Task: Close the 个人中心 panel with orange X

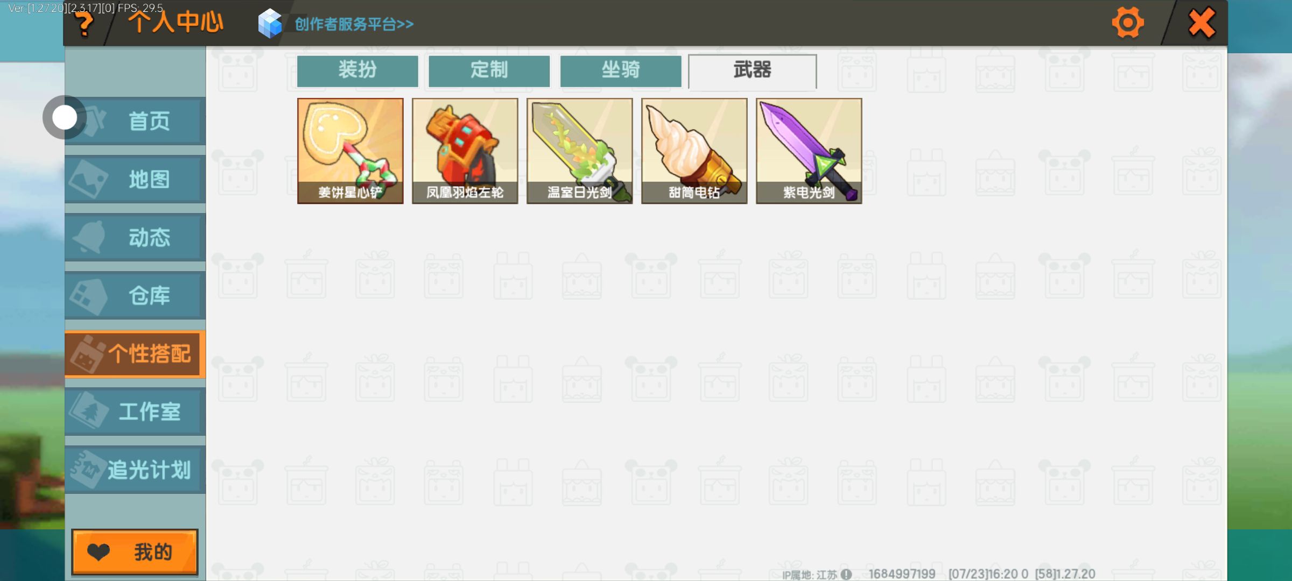Action: [x=1202, y=23]
